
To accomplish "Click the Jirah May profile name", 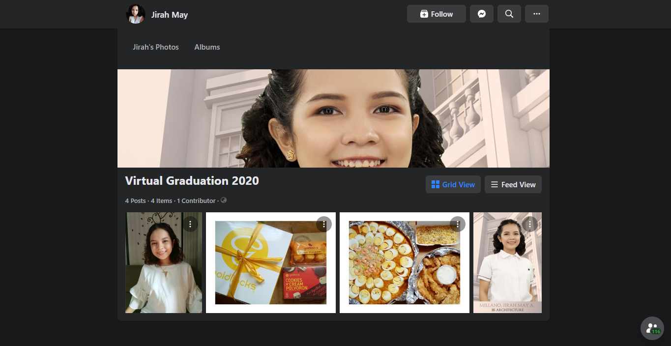I will [x=170, y=15].
